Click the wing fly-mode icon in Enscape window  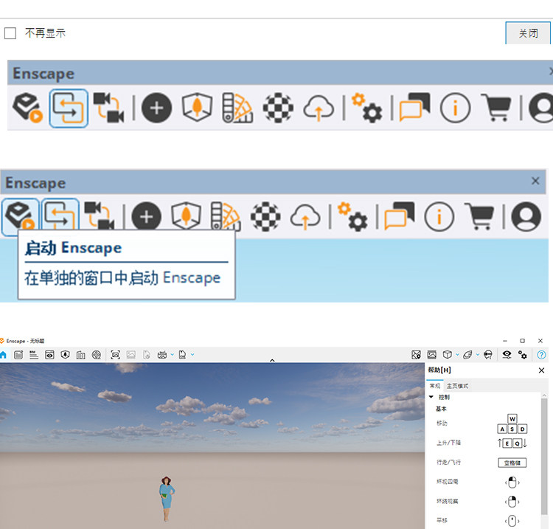tap(467, 355)
